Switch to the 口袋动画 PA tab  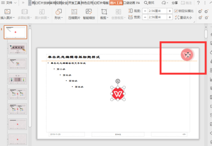(x=131, y=3)
